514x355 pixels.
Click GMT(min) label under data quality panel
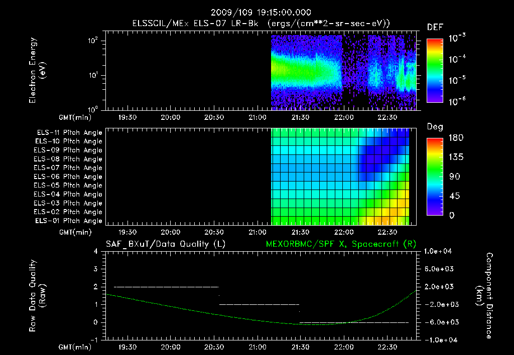tap(75, 347)
